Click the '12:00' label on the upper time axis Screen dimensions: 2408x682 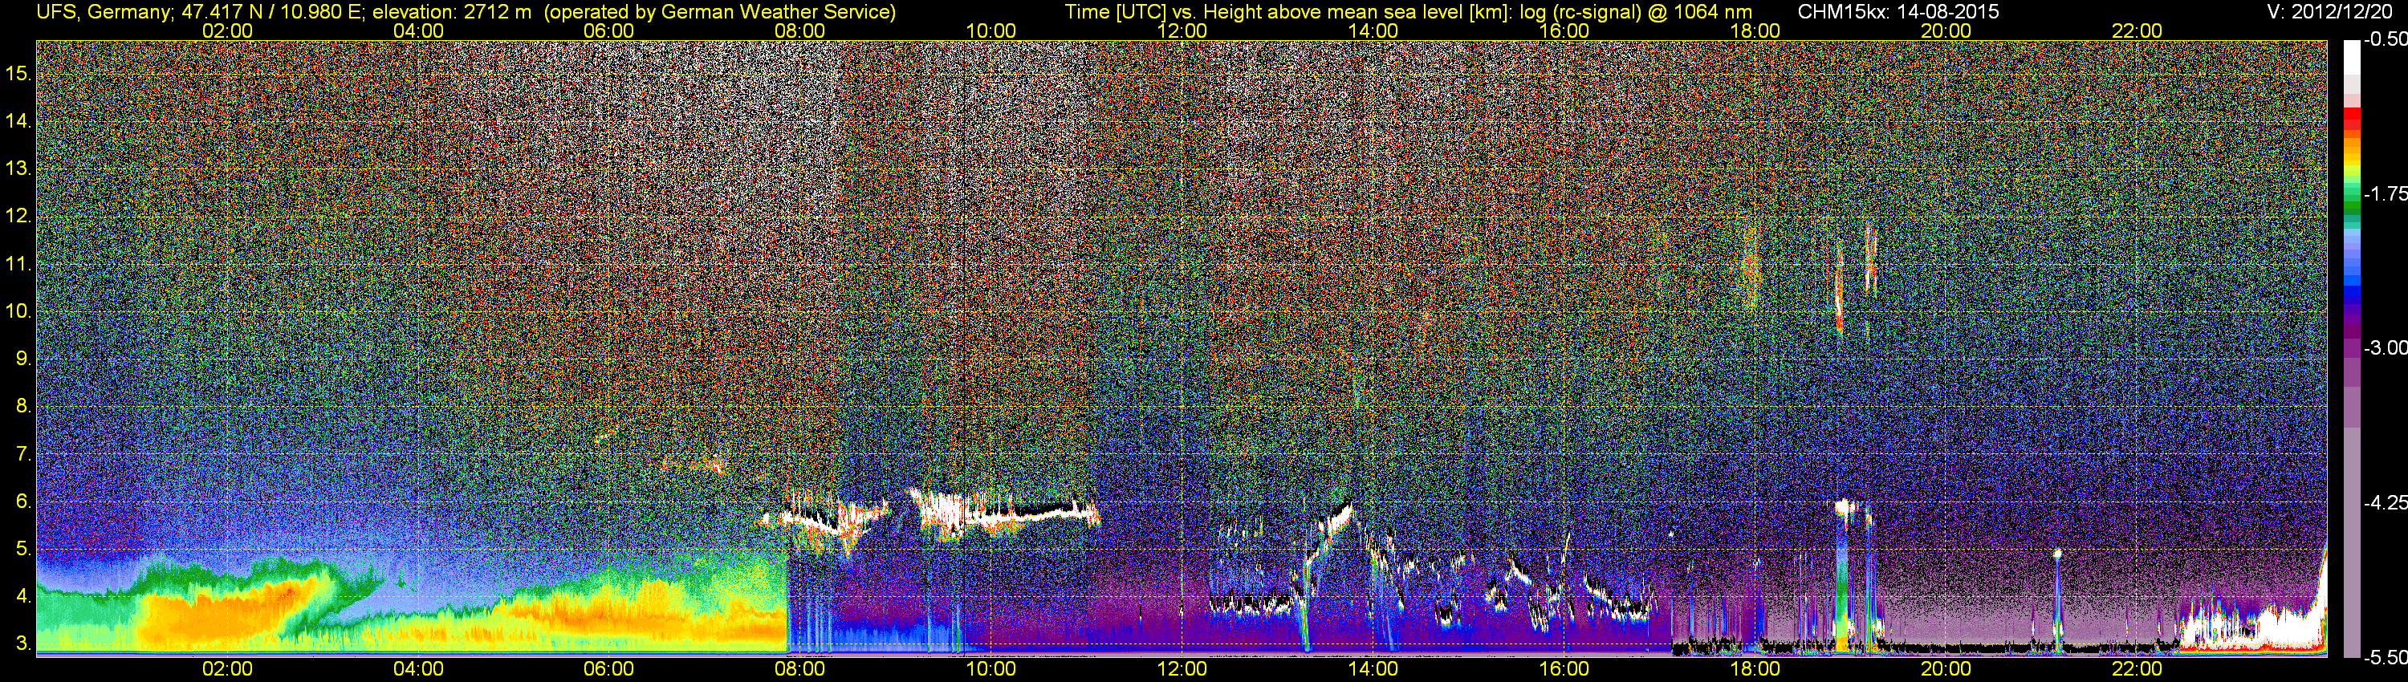pos(1182,30)
